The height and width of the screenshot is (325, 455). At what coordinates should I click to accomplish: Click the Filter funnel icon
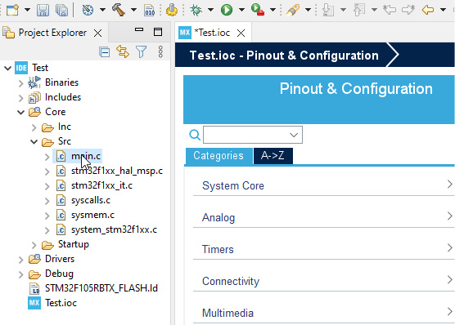pyautogui.click(x=142, y=51)
